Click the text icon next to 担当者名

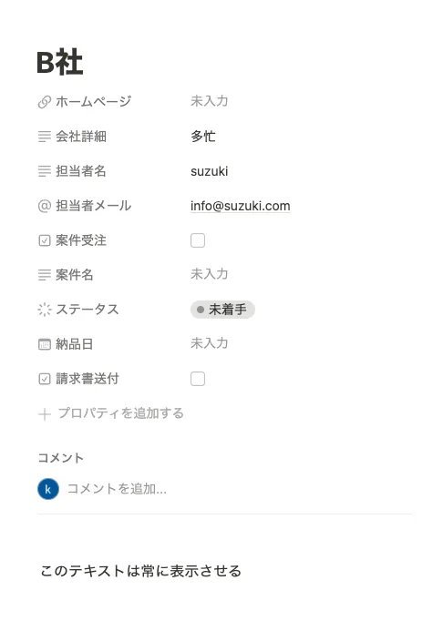45,171
